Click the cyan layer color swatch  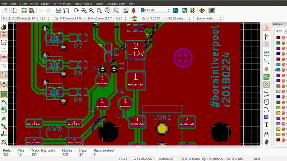point(279,64)
